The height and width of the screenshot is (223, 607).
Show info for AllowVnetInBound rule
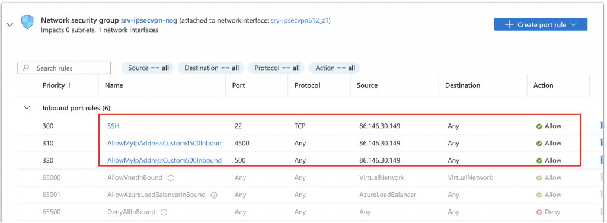point(171,178)
